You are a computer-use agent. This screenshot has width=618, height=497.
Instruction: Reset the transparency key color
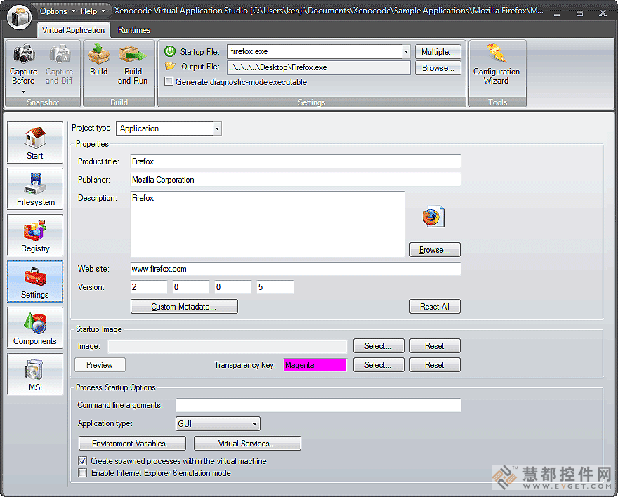click(435, 364)
